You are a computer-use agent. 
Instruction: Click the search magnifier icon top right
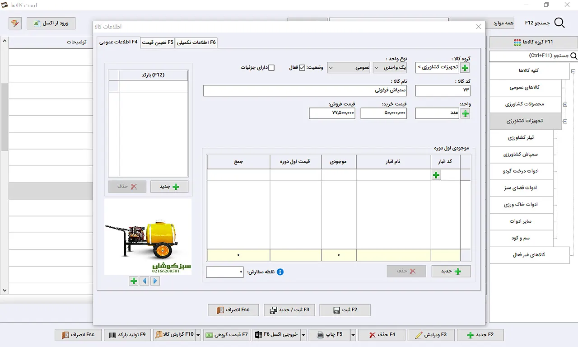pos(559,23)
